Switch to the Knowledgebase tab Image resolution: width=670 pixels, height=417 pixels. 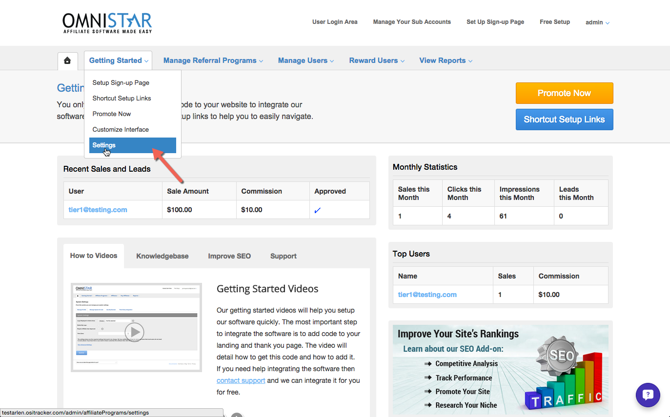pos(162,256)
